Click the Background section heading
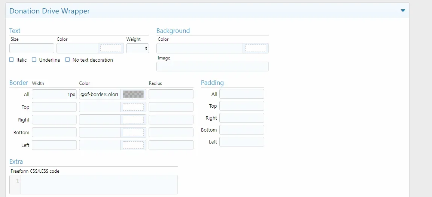 point(173,31)
